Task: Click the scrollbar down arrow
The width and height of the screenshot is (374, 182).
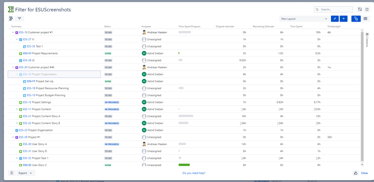Action: (x=362, y=164)
